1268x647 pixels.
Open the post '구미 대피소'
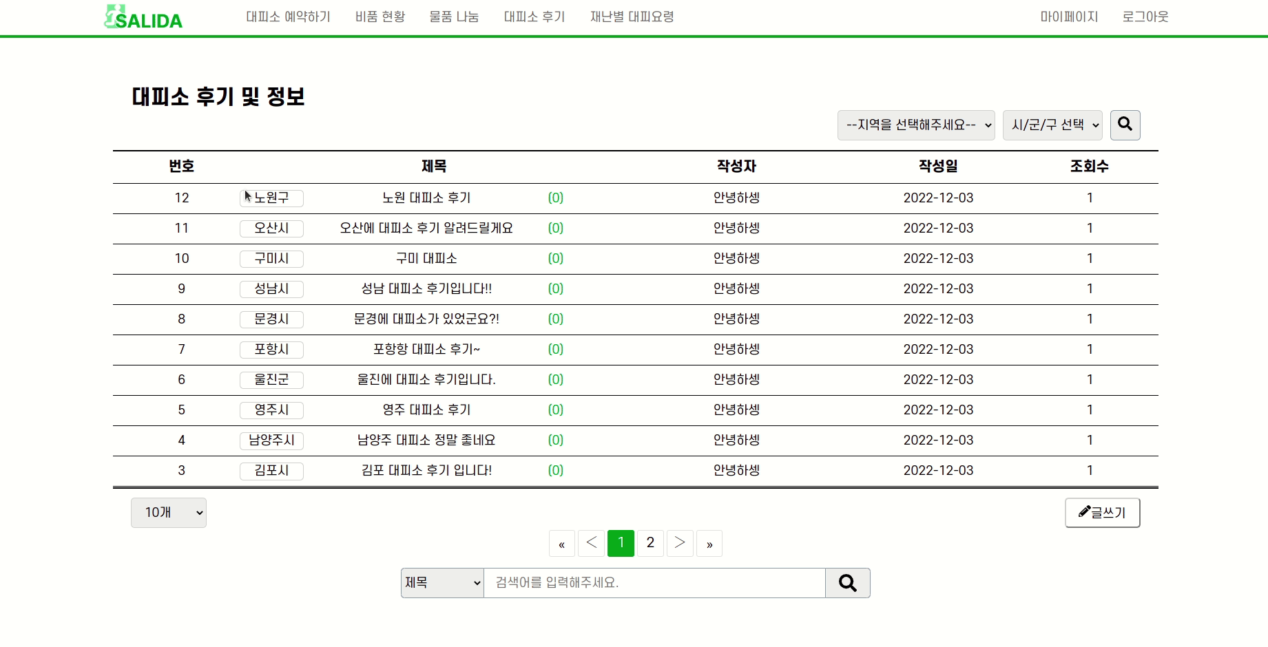(426, 259)
